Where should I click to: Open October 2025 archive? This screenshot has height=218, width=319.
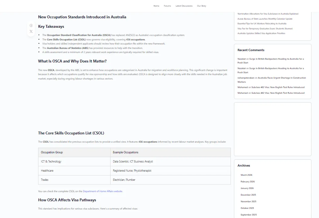point(247,208)
